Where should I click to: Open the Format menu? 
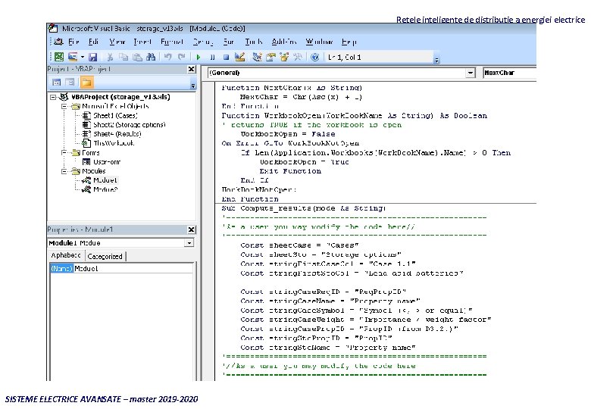[x=172, y=42]
